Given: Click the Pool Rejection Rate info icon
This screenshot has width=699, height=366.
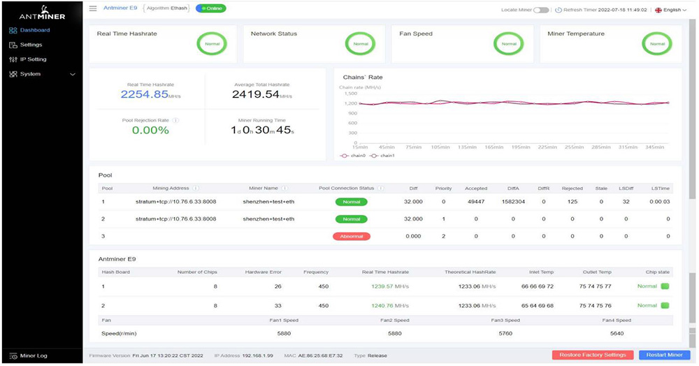Looking at the screenshot, I should click(175, 120).
